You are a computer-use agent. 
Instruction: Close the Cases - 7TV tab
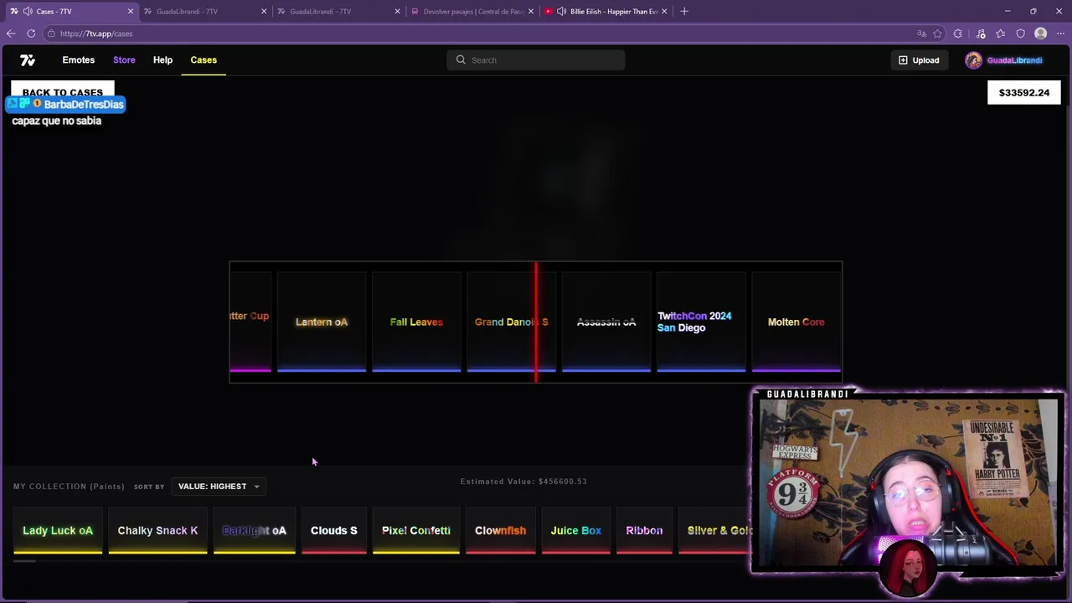tap(131, 11)
